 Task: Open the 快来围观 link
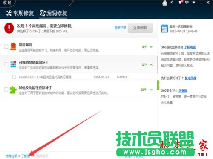tap(190, 78)
